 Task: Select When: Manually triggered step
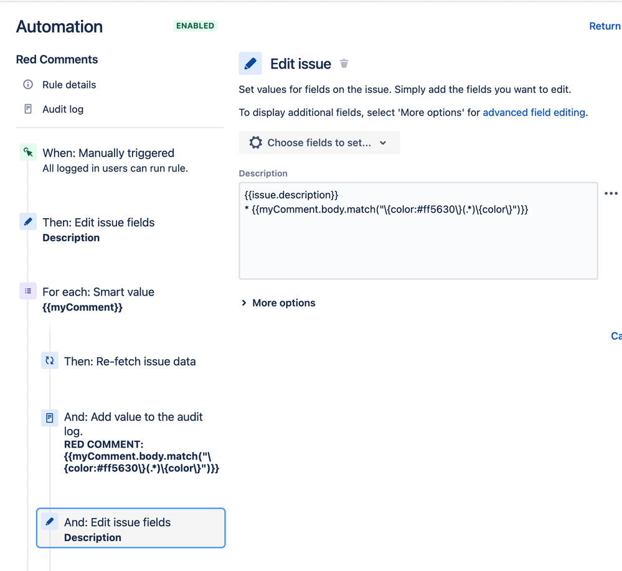click(108, 153)
